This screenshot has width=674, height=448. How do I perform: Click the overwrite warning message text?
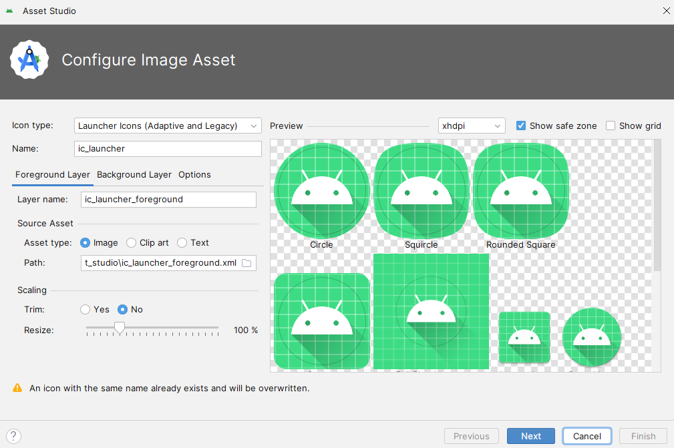click(x=170, y=389)
